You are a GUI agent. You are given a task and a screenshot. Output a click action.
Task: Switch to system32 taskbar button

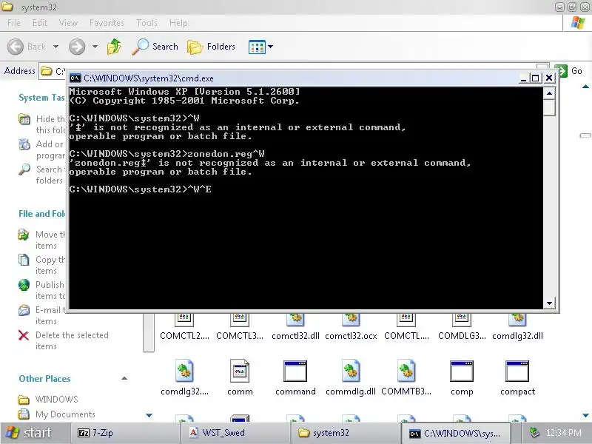tap(345, 433)
